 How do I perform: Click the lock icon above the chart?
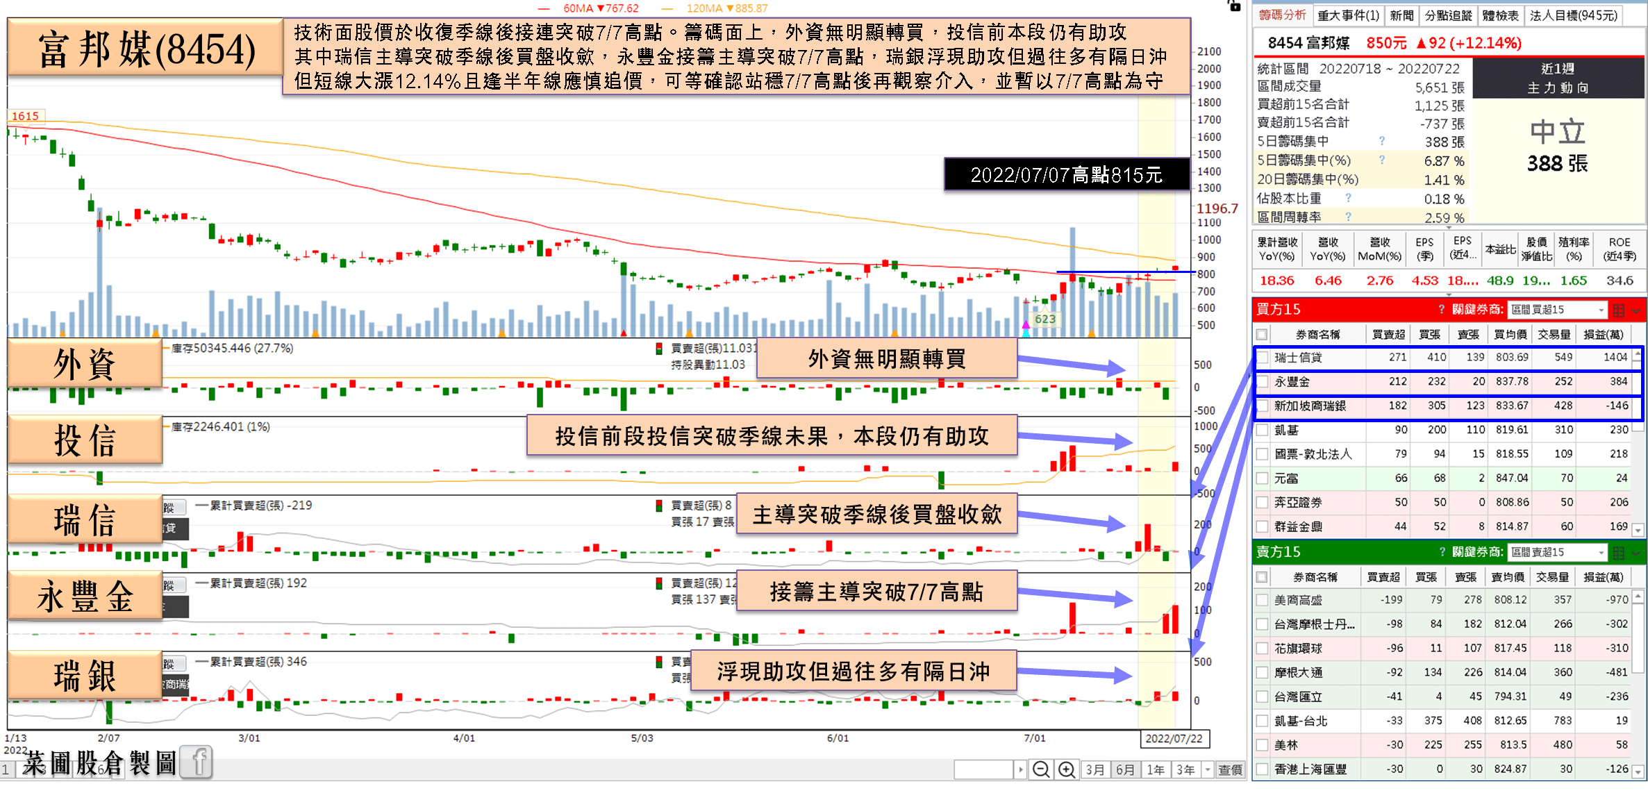(1234, 6)
